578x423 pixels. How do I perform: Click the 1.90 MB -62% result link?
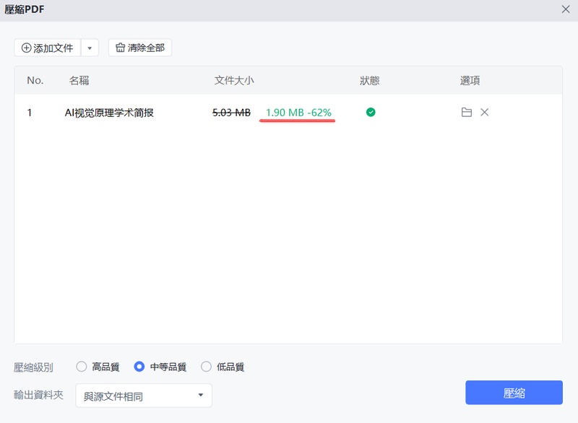point(299,113)
